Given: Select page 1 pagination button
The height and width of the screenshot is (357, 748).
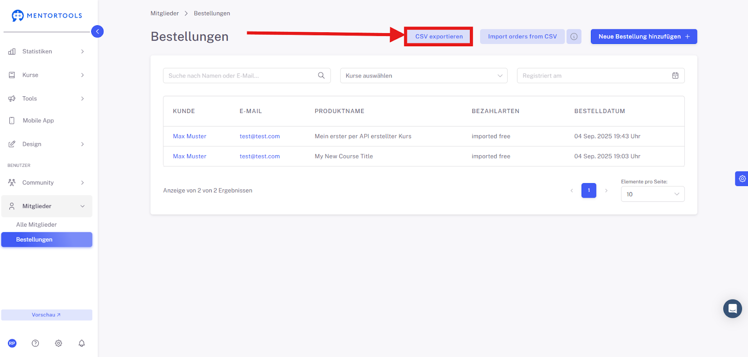Looking at the screenshot, I should (589, 190).
